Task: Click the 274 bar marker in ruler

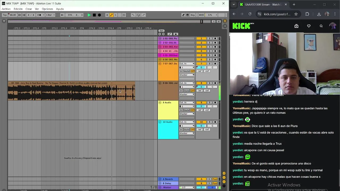Action: tap(82, 28)
